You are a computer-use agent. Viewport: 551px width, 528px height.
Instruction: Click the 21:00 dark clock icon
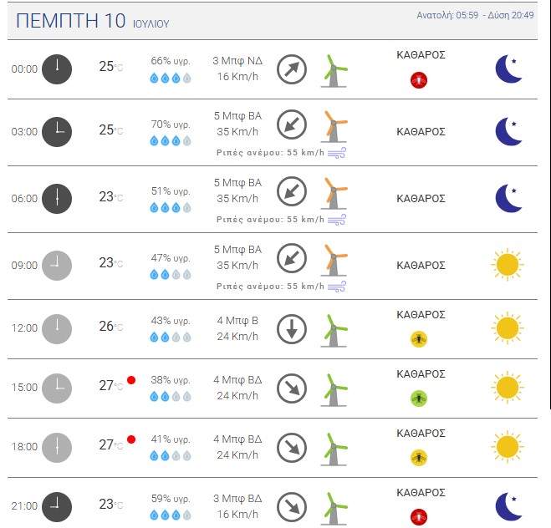tap(57, 505)
